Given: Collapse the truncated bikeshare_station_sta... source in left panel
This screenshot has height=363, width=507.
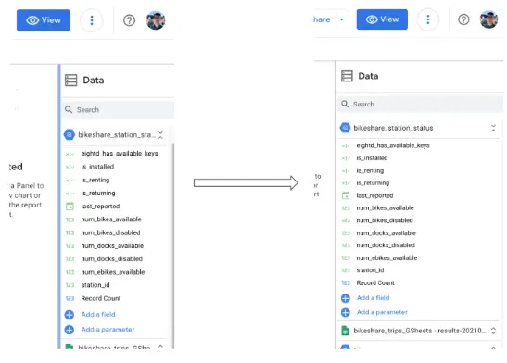Looking at the screenshot, I should (x=160, y=135).
